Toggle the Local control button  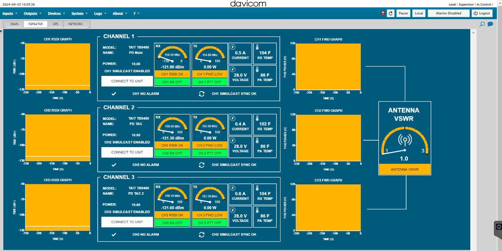(419, 13)
